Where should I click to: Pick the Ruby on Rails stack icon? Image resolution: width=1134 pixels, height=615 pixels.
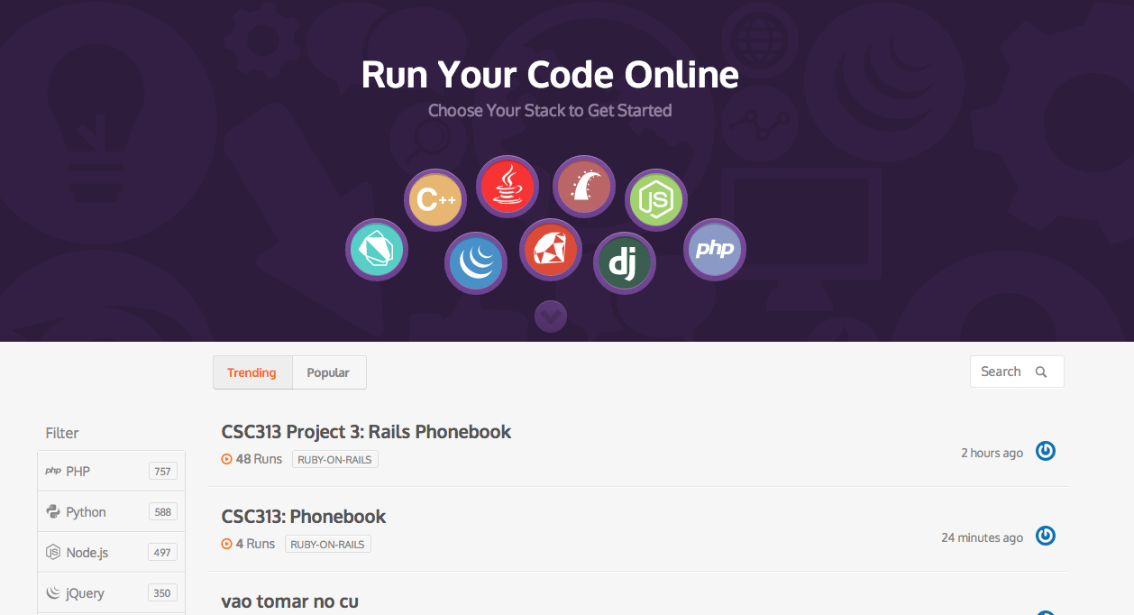point(584,187)
